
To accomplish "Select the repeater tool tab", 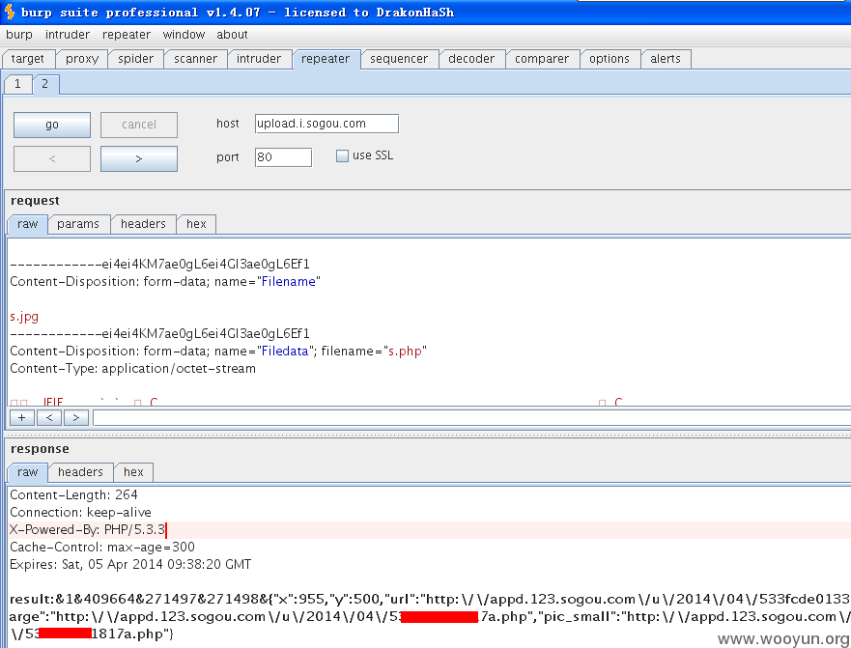I will point(326,59).
